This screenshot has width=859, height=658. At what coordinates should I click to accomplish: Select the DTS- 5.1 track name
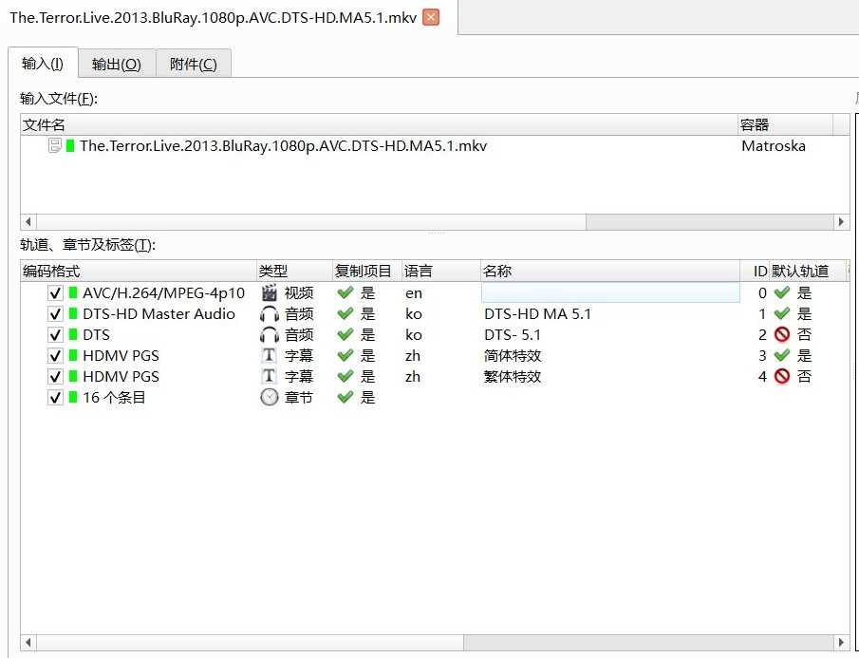pos(513,335)
